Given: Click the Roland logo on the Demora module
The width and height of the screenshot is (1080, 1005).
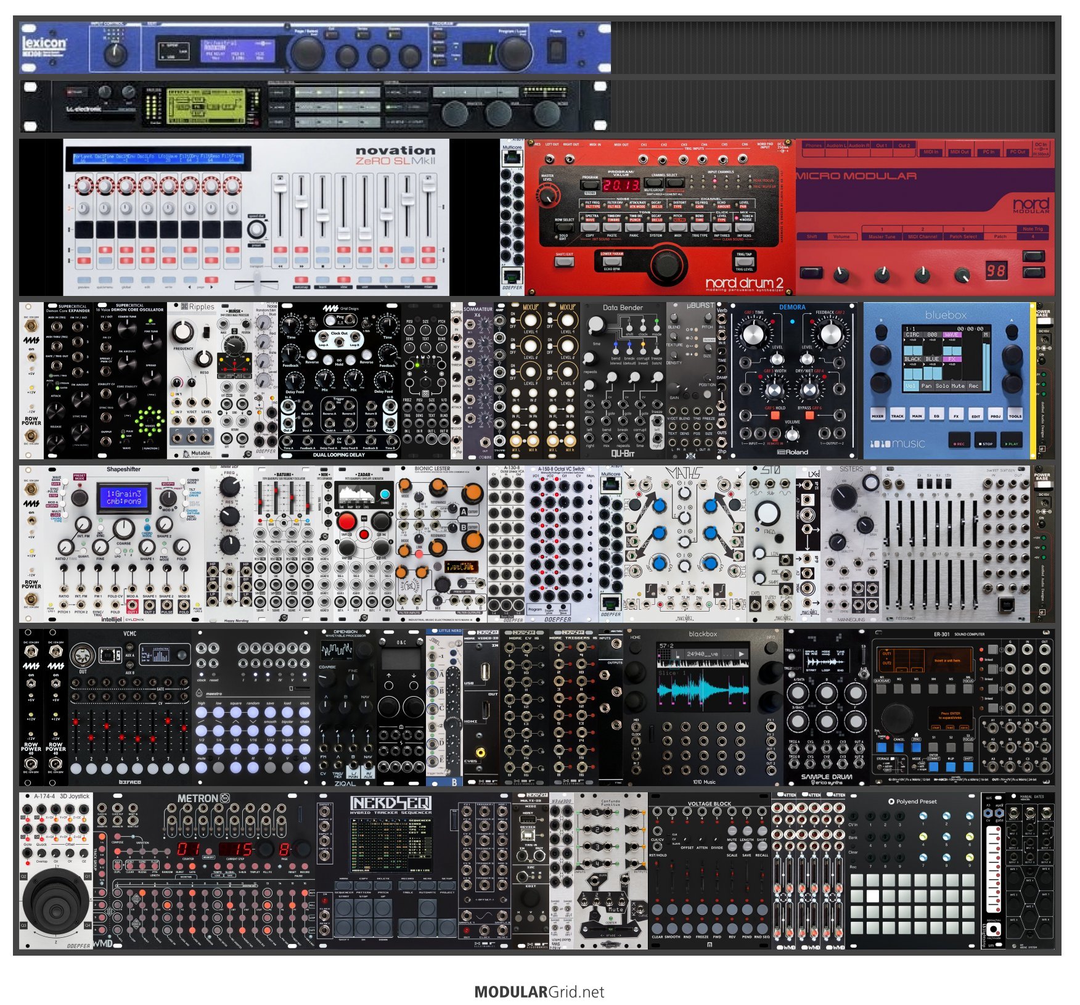Looking at the screenshot, I should [792, 452].
